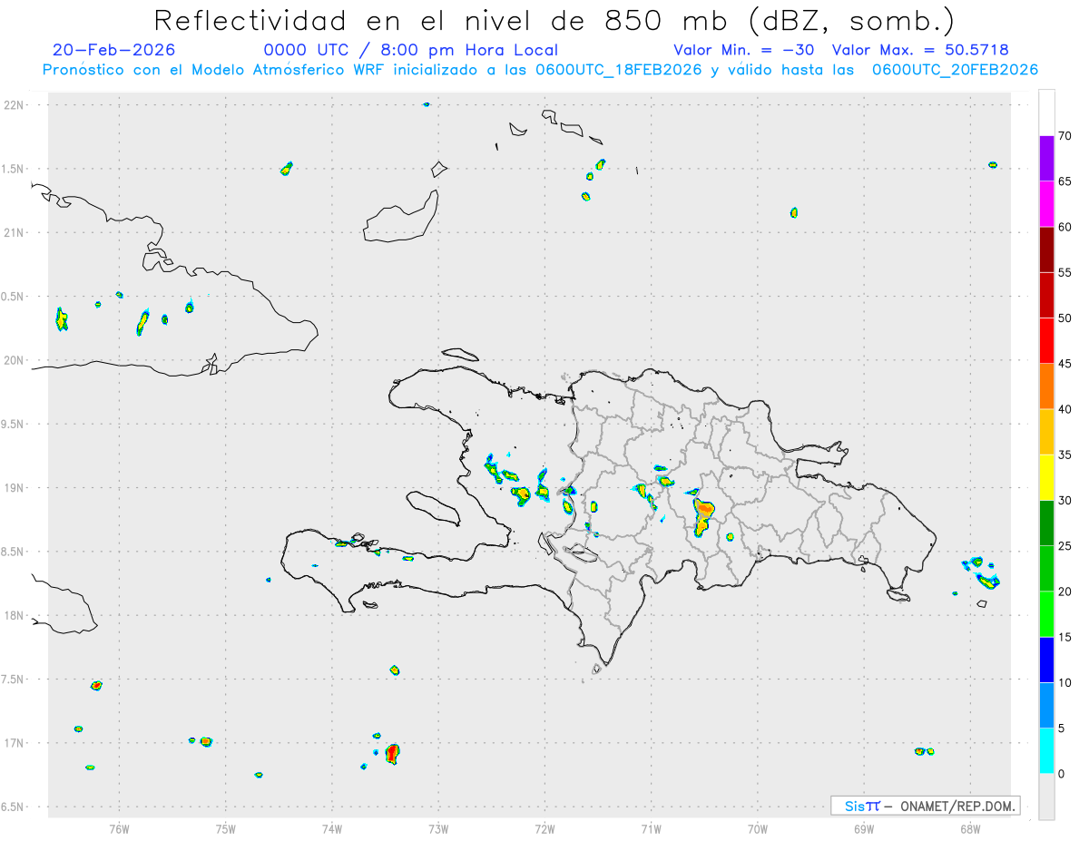Click the bright red 45–50 dBZ colorbar segment
The height and width of the screenshot is (841, 1089).
point(1046,341)
